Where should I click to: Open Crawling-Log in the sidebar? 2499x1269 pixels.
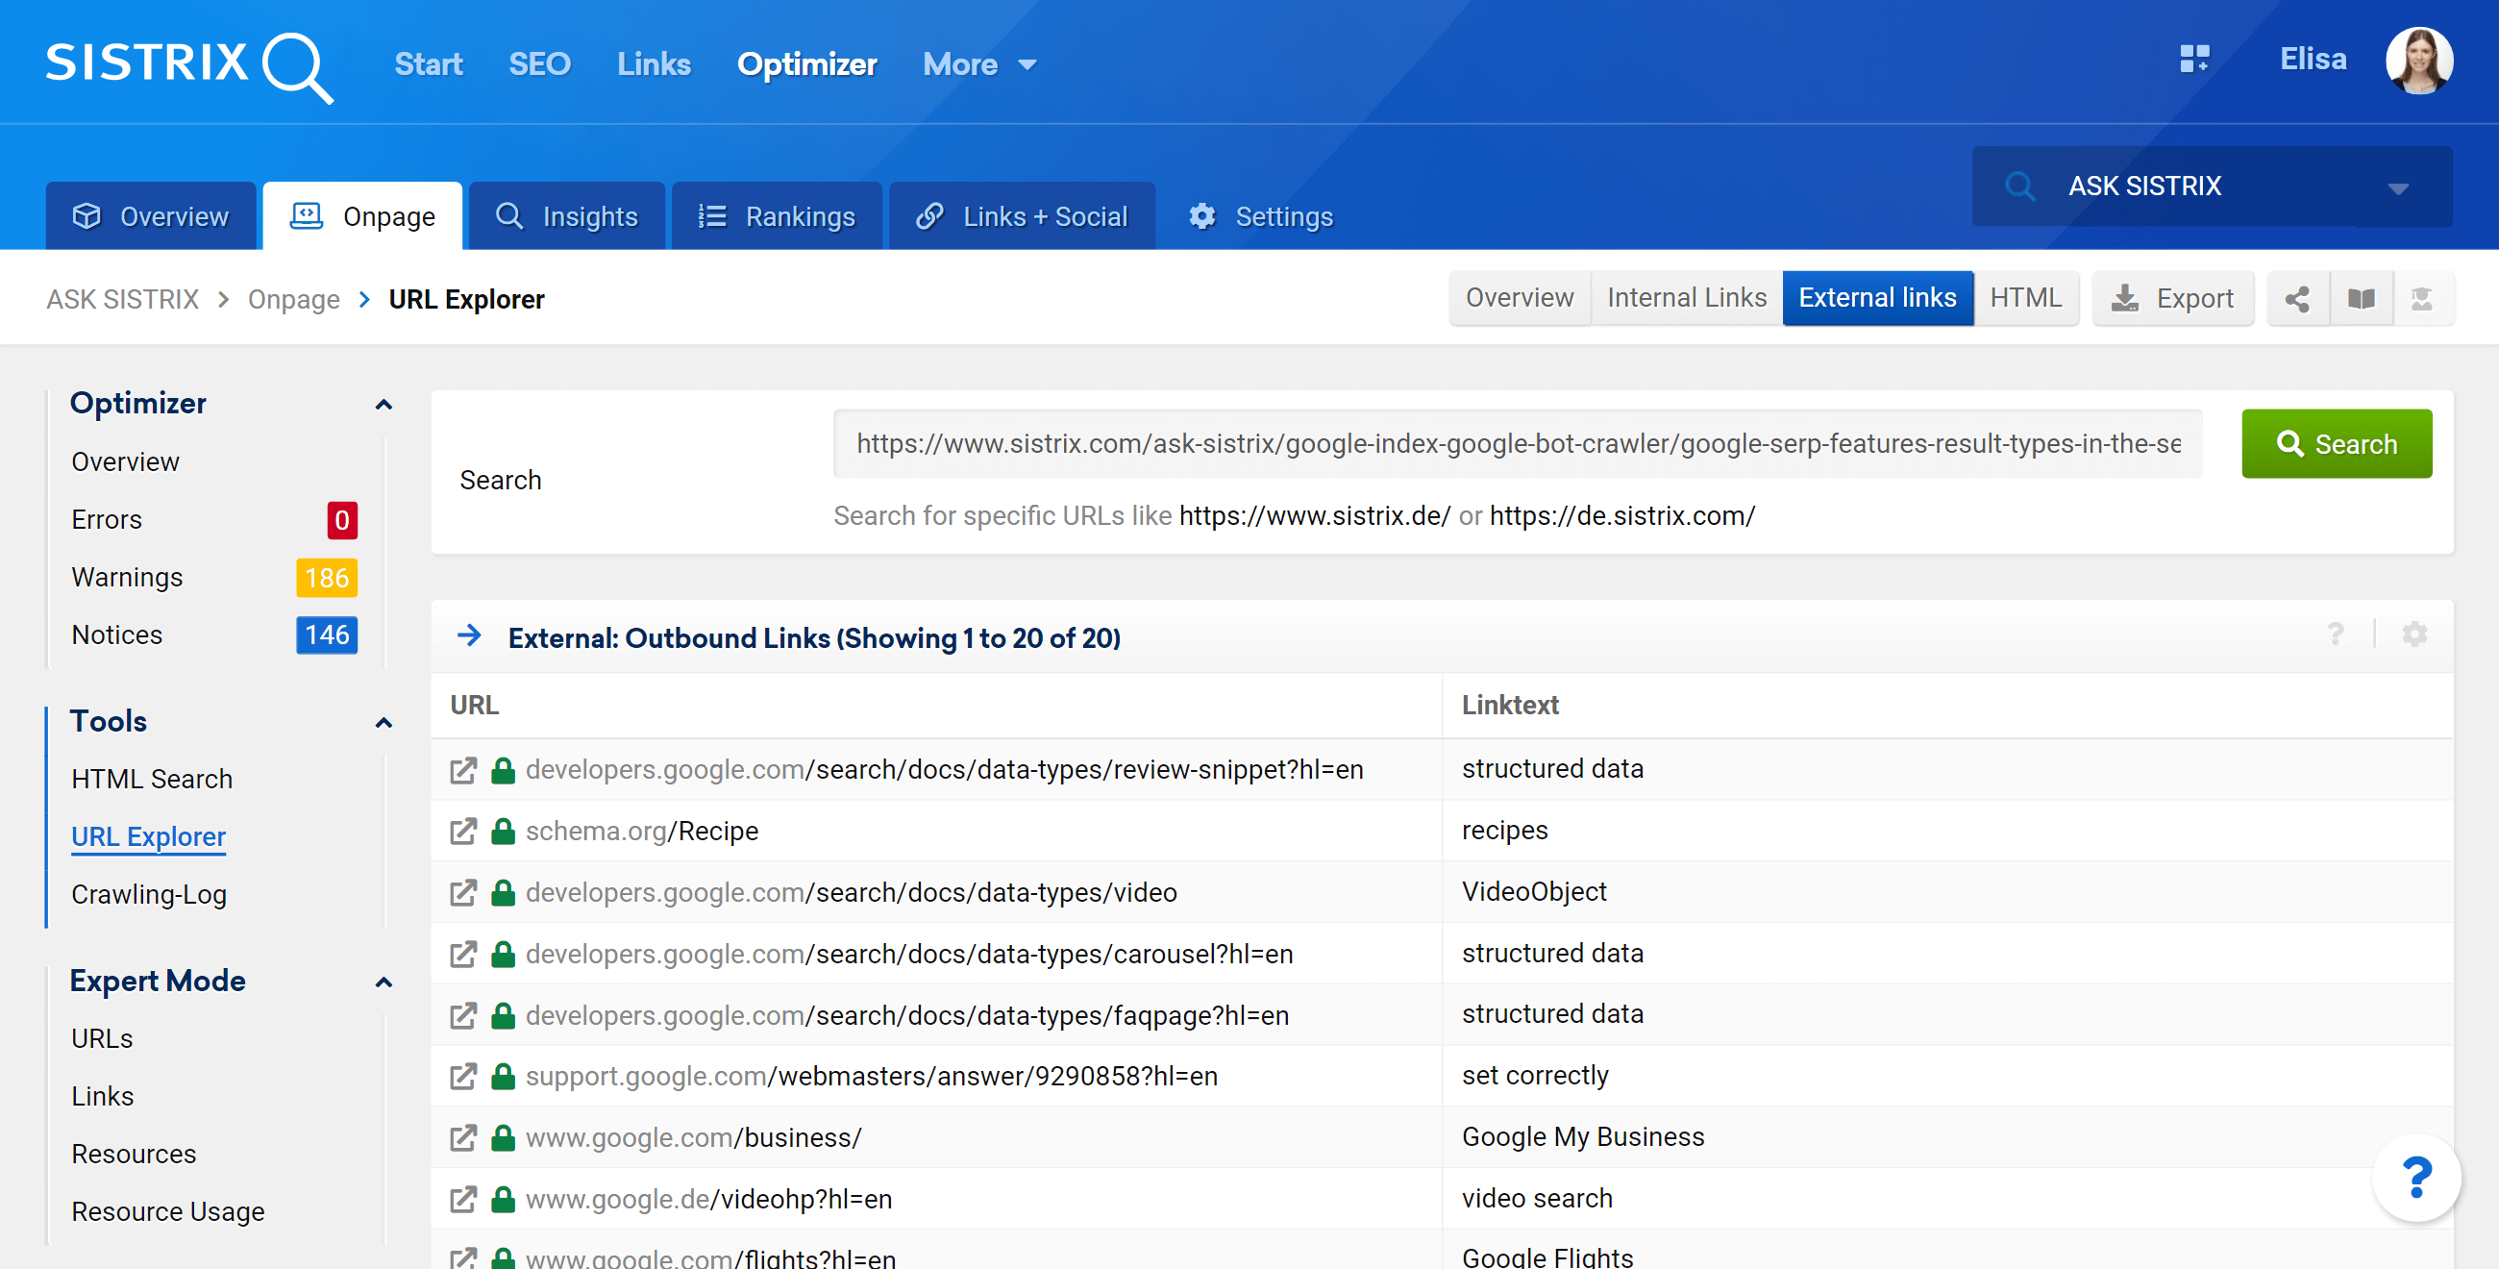point(149,894)
